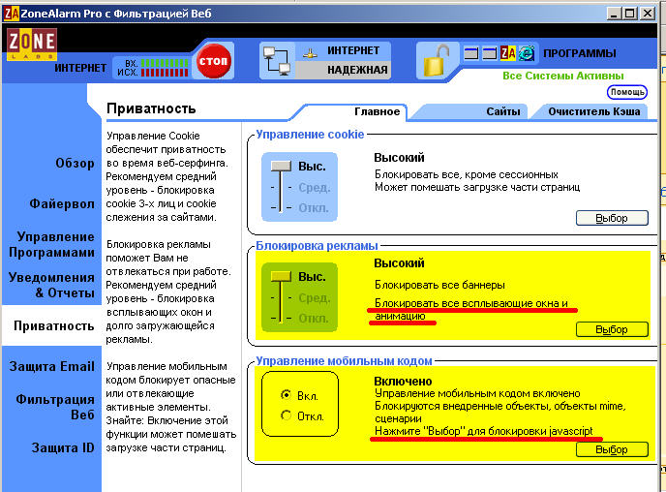This screenshot has height=492, width=666.
Task: Click the ИНТЕРНЕТ zone label
Action: tap(353, 50)
